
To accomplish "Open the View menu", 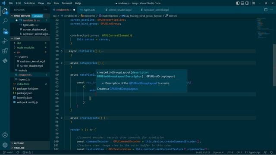I will (41, 3).
